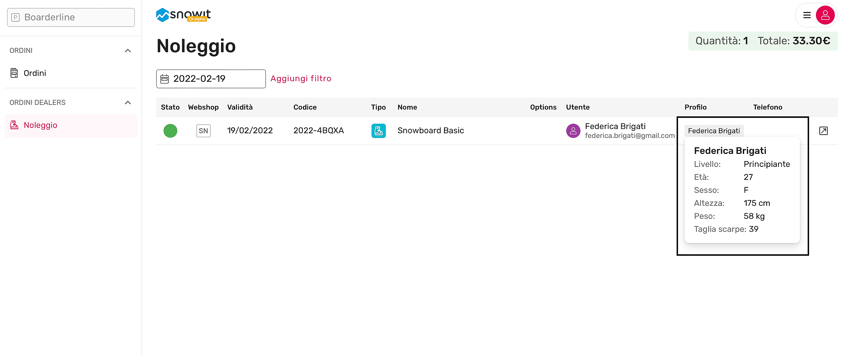Image resolution: width=852 pixels, height=355 pixels.
Task: Open the Boarderline shop selector
Action: pos(71,17)
